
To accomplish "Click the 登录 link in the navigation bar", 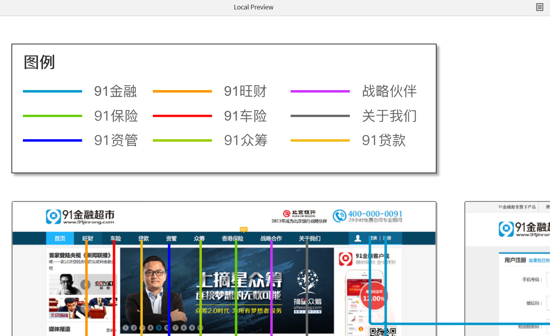I will pos(373,238).
